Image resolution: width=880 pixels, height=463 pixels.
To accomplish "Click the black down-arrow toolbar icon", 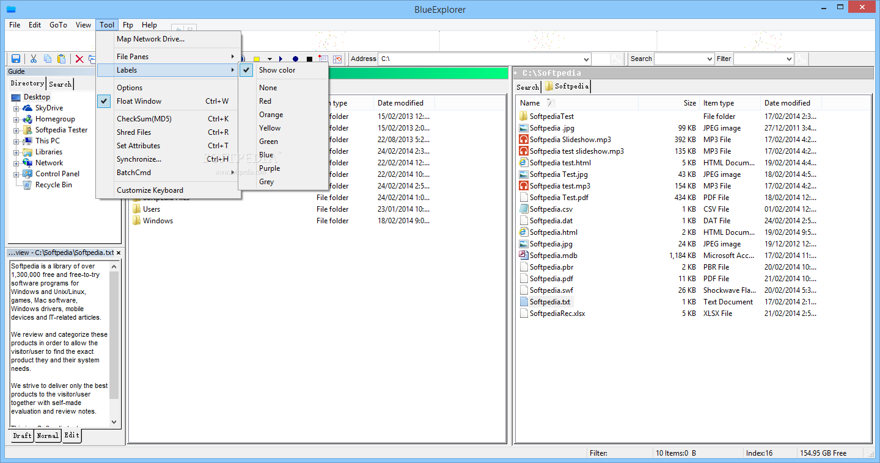I will (269, 59).
